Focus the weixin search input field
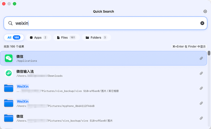 pyautogui.click(x=105, y=23)
